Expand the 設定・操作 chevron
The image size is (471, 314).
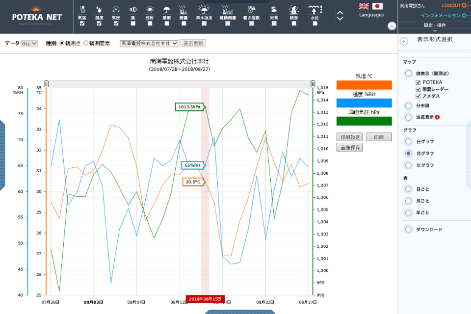pos(435,30)
